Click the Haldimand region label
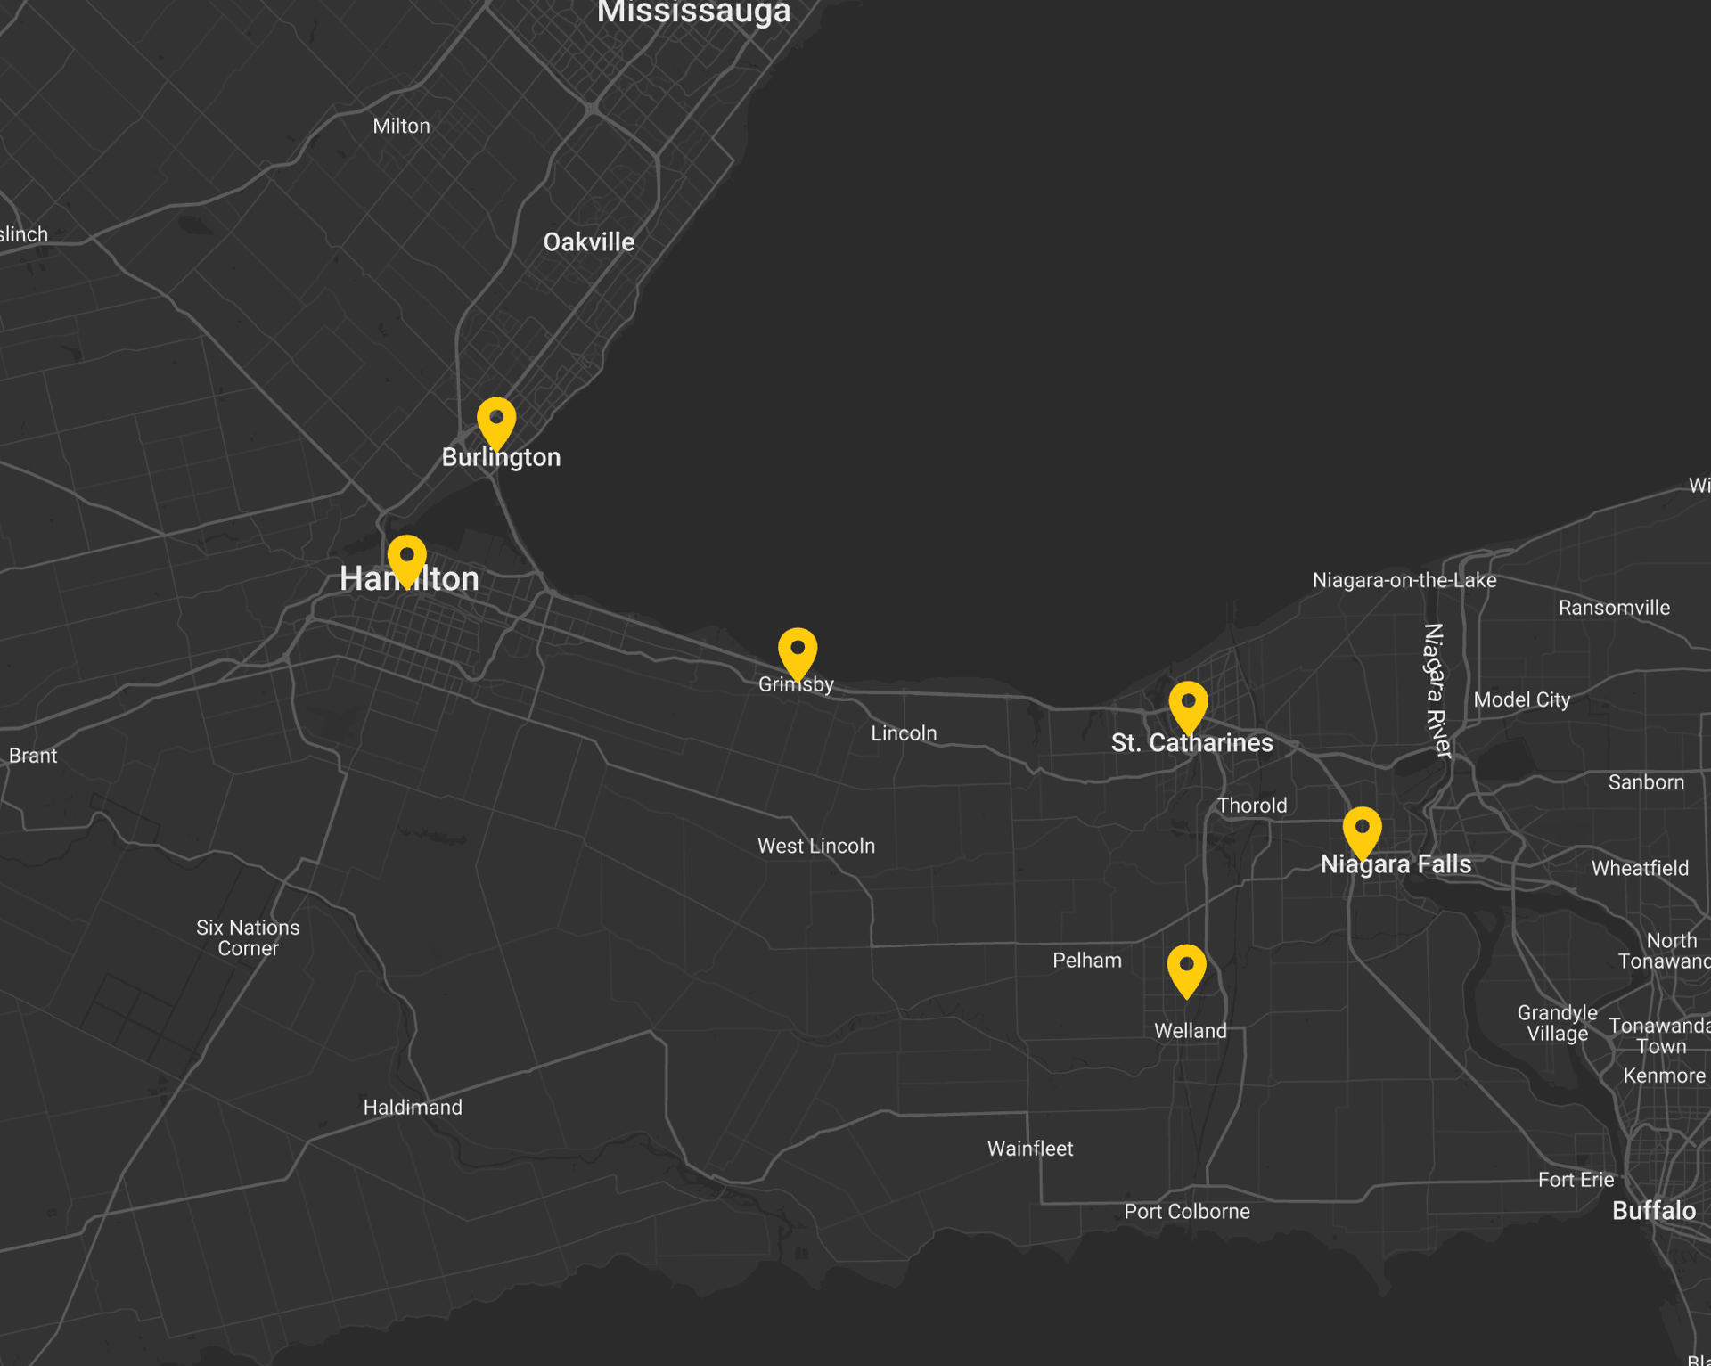The height and width of the screenshot is (1366, 1711). pyautogui.click(x=413, y=1107)
